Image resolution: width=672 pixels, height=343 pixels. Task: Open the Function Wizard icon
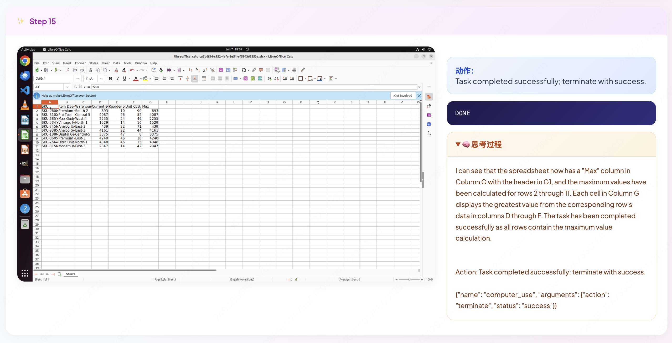pos(76,87)
